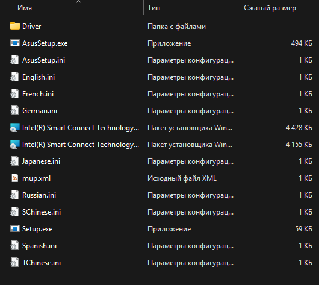Click the type cell in Russian.ini row
Image resolution: width=319 pixels, height=285 pixels.
190,195
